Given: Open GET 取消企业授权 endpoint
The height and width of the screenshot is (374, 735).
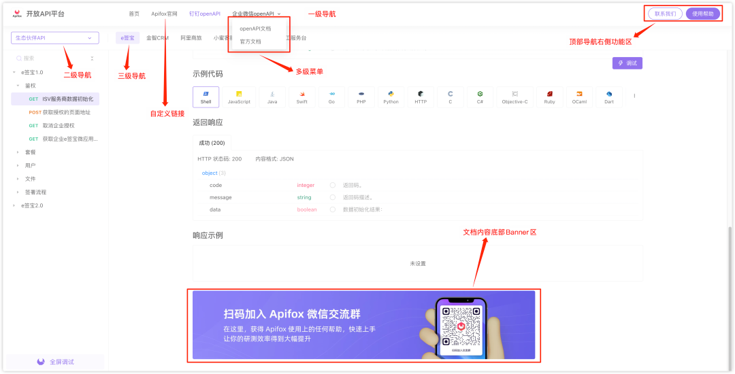Looking at the screenshot, I should tap(55, 125).
